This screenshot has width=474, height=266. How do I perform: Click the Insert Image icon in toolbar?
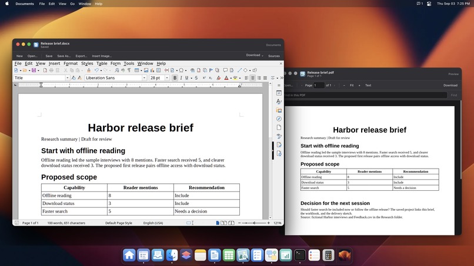(x=146, y=70)
